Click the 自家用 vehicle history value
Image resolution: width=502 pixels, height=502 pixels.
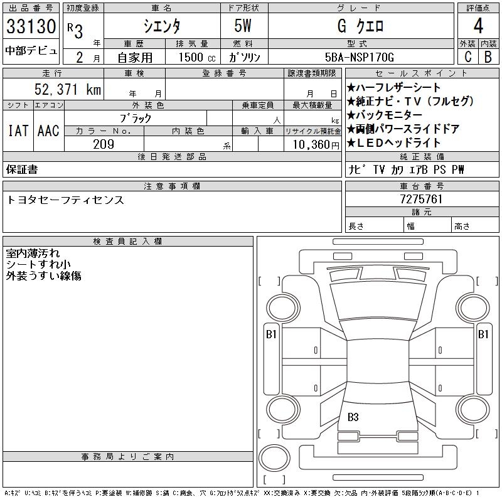coord(135,58)
